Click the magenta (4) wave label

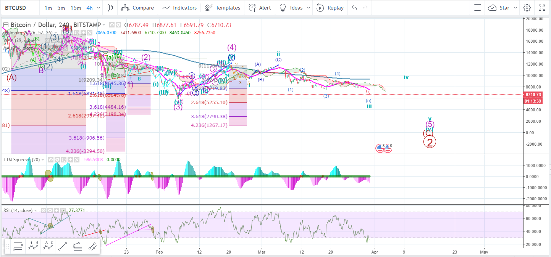(232, 48)
